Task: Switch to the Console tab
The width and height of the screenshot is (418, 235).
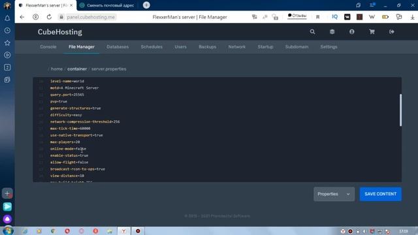Action: click(x=48, y=46)
